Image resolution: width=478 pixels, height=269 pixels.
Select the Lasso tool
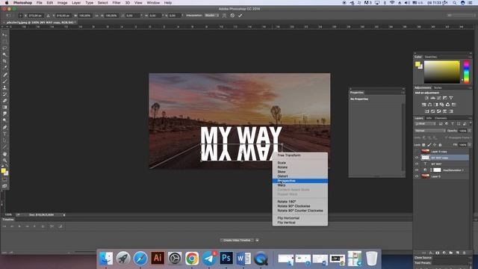(x=4, y=48)
